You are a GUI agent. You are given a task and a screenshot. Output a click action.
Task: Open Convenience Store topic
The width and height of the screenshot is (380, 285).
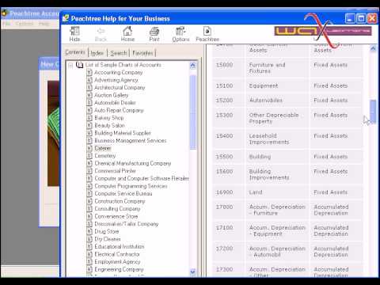pos(116,216)
